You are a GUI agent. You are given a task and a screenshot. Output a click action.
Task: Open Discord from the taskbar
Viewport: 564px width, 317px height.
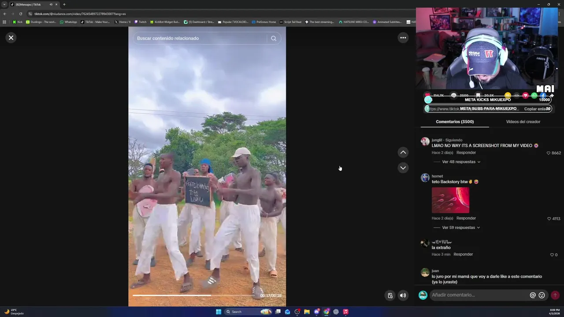coord(316,312)
